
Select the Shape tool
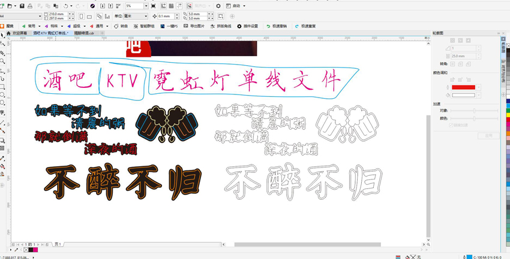tap(2, 43)
